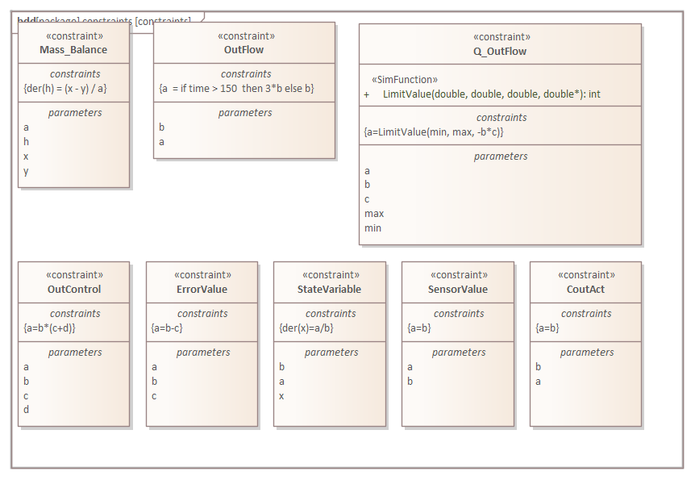This screenshot has height=480, width=695.
Task: Select the OutControl constraint block title
Action: (x=74, y=290)
